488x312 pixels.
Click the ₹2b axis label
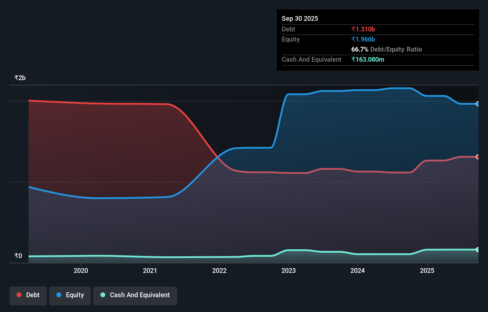pyautogui.click(x=20, y=77)
